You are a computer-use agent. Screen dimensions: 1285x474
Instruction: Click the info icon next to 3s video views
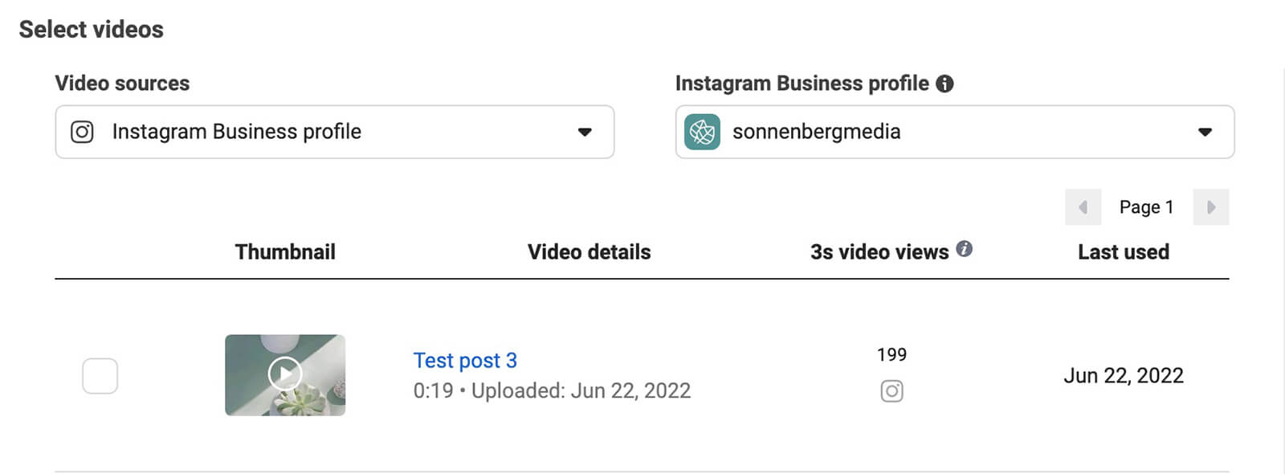965,249
